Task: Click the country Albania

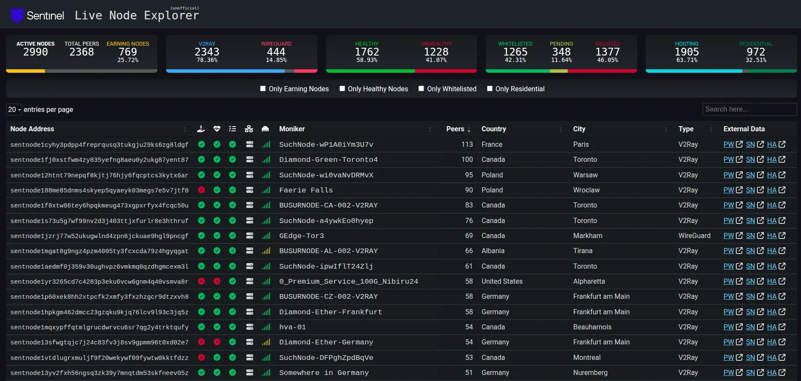Action: 493,251
